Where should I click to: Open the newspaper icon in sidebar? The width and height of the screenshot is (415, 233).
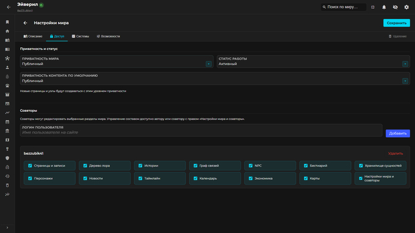[7, 49]
